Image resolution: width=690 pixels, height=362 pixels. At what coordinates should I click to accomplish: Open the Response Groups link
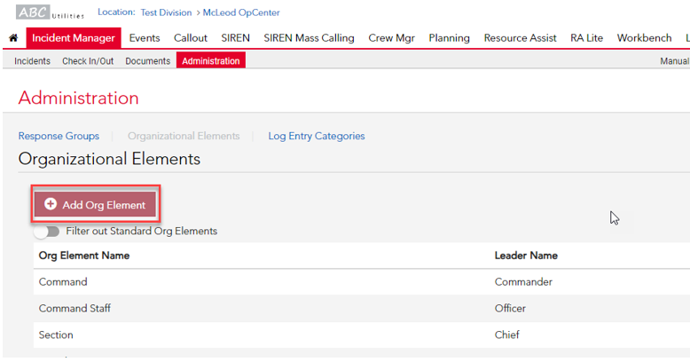59,136
